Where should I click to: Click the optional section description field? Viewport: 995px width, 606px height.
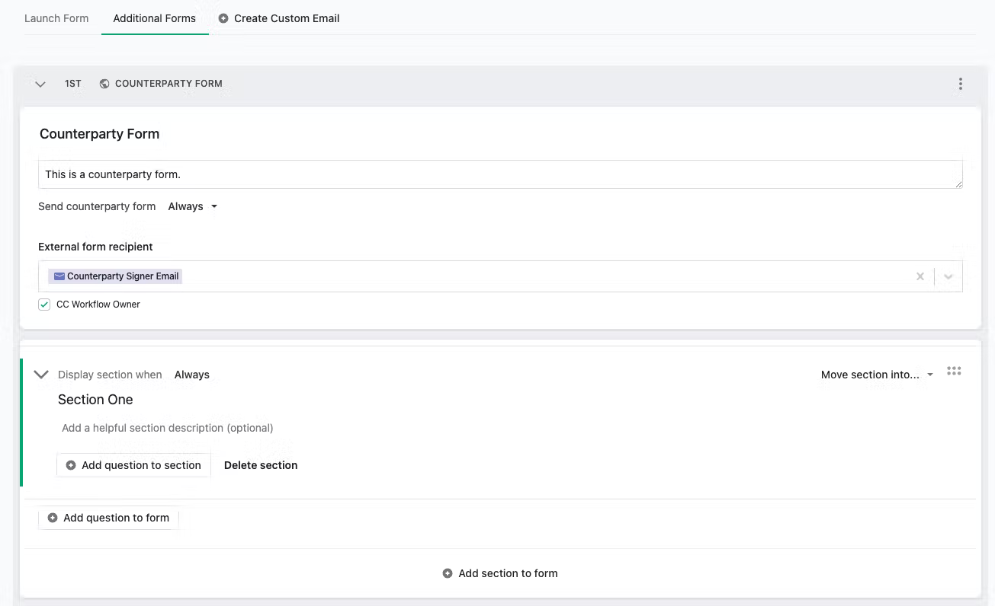tap(168, 428)
